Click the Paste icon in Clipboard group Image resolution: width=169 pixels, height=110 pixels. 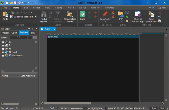tap(6, 14)
